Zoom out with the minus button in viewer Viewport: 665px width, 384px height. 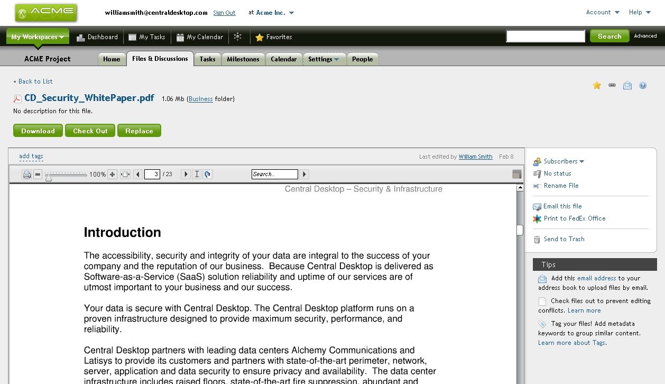(x=38, y=174)
